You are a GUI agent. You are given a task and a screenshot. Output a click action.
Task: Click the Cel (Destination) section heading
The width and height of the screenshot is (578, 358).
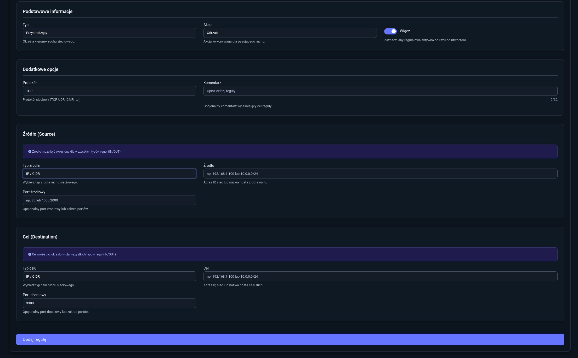pos(40,237)
